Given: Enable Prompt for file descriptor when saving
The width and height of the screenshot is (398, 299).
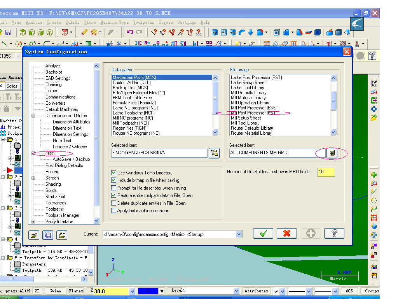Looking at the screenshot, I should point(114,188).
